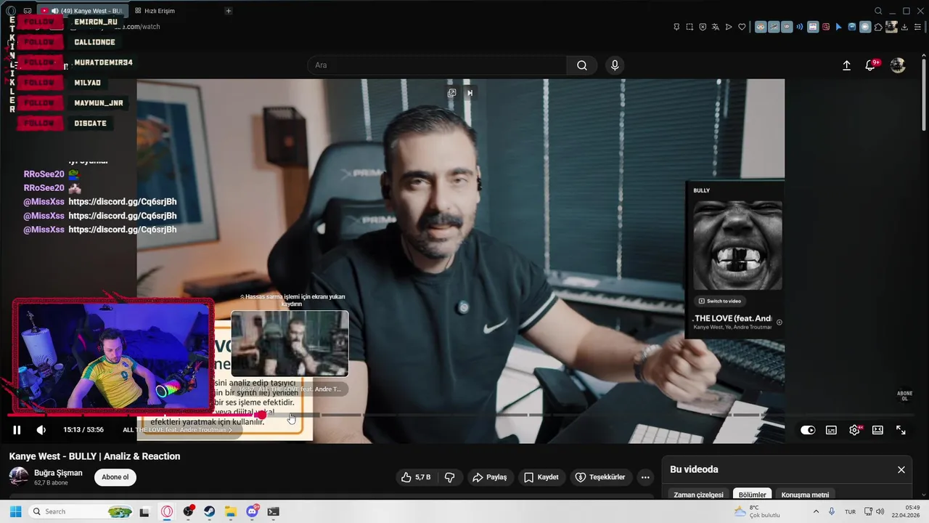This screenshot has height=523, width=929.
Task: Open the player settings gear menu
Action: [854, 430]
